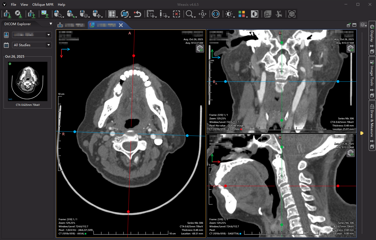Click the magnifying glass zoom icon
Viewport: 376px width, 240px height.
coord(189,14)
